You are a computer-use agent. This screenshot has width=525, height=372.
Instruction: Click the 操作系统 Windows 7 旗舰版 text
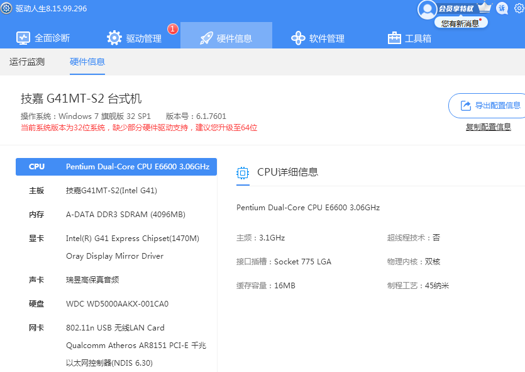point(86,116)
